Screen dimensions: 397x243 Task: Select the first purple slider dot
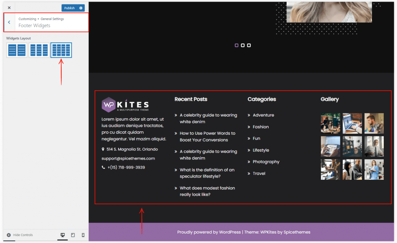(236, 45)
